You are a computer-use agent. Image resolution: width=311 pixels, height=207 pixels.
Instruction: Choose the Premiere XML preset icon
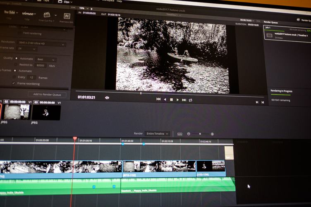[x=67, y=16]
